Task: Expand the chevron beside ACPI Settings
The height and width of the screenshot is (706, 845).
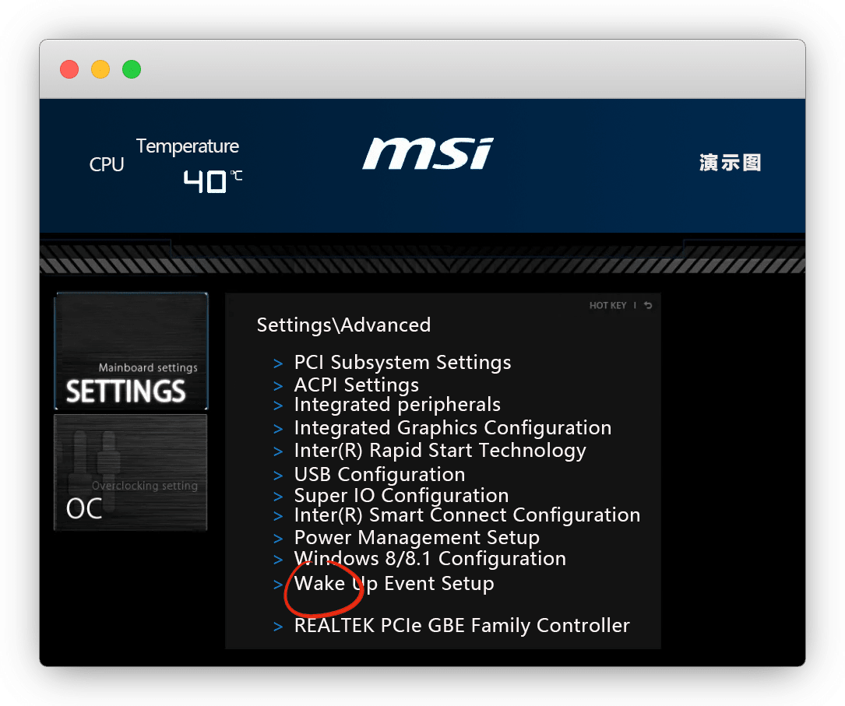Action: (x=278, y=385)
